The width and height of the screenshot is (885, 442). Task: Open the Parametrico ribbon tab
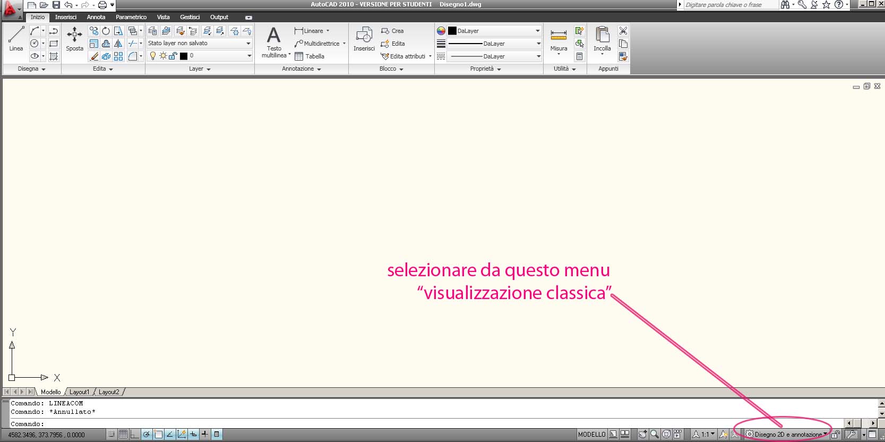131,17
